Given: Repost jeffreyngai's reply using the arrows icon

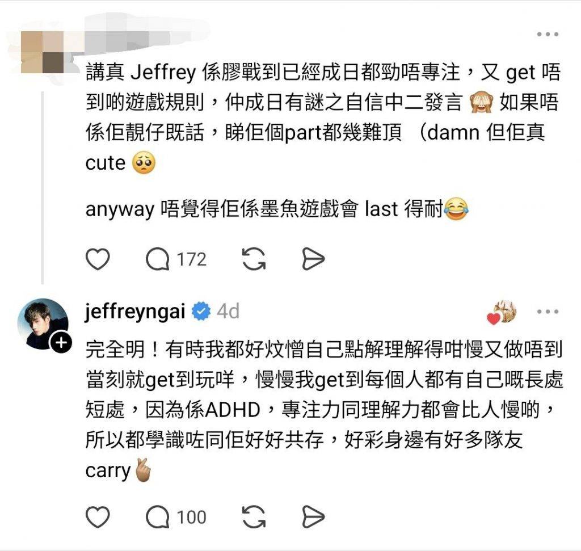Looking at the screenshot, I should [x=254, y=516].
